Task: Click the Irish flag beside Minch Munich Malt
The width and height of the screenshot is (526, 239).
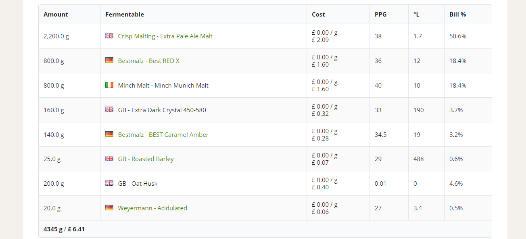Action: click(x=109, y=85)
